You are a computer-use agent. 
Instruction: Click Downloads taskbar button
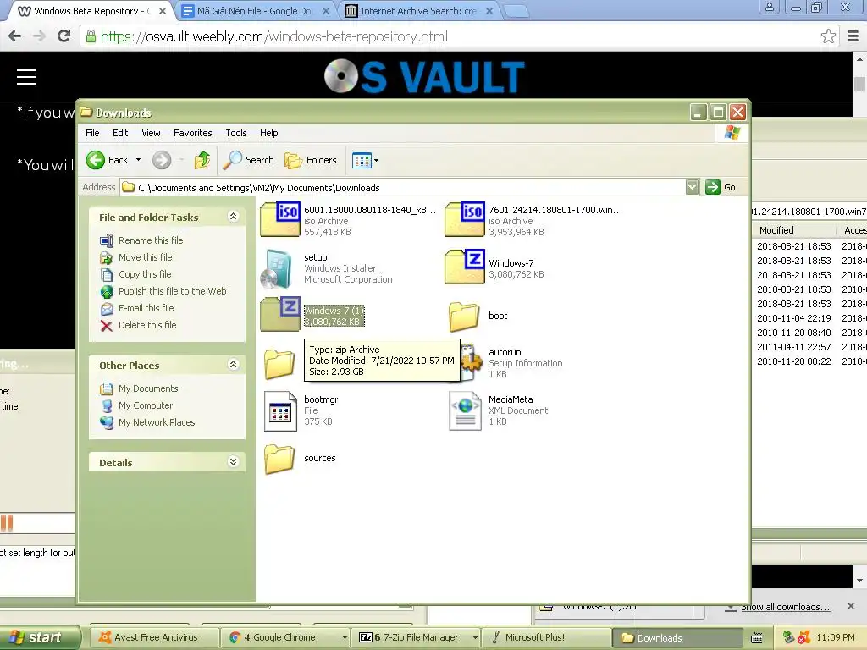tap(676, 638)
